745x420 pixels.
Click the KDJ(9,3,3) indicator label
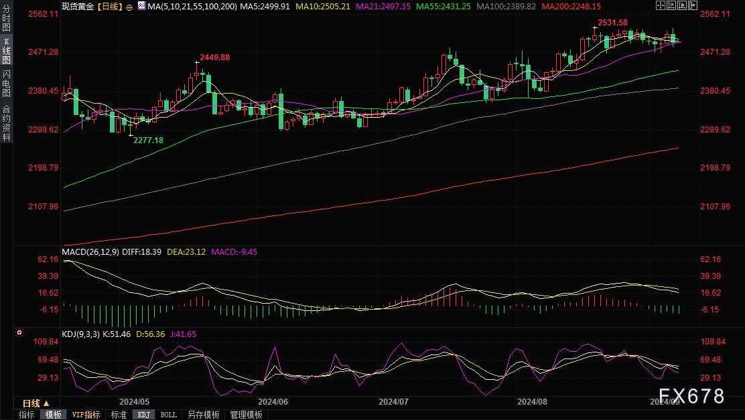click(x=81, y=334)
